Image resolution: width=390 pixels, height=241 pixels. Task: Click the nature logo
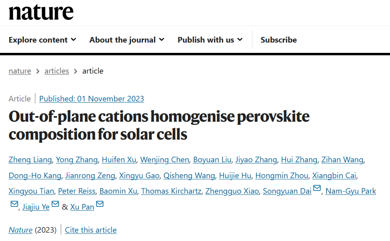click(x=41, y=12)
